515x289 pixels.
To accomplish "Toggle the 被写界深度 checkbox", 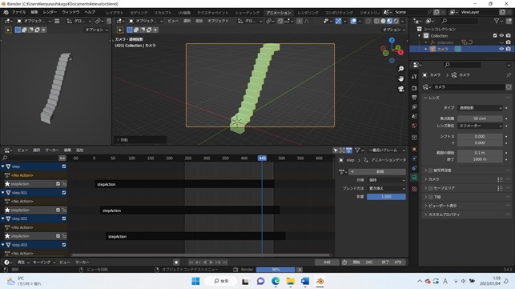I will point(431,171).
